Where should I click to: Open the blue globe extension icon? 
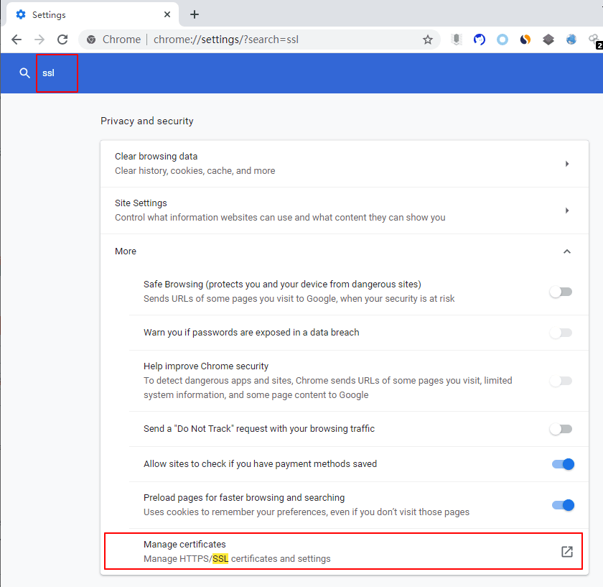coord(571,40)
